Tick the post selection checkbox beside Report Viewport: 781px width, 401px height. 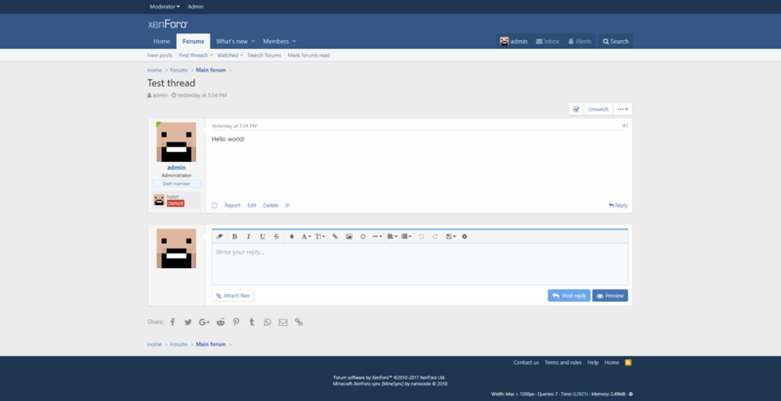point(215,205)
